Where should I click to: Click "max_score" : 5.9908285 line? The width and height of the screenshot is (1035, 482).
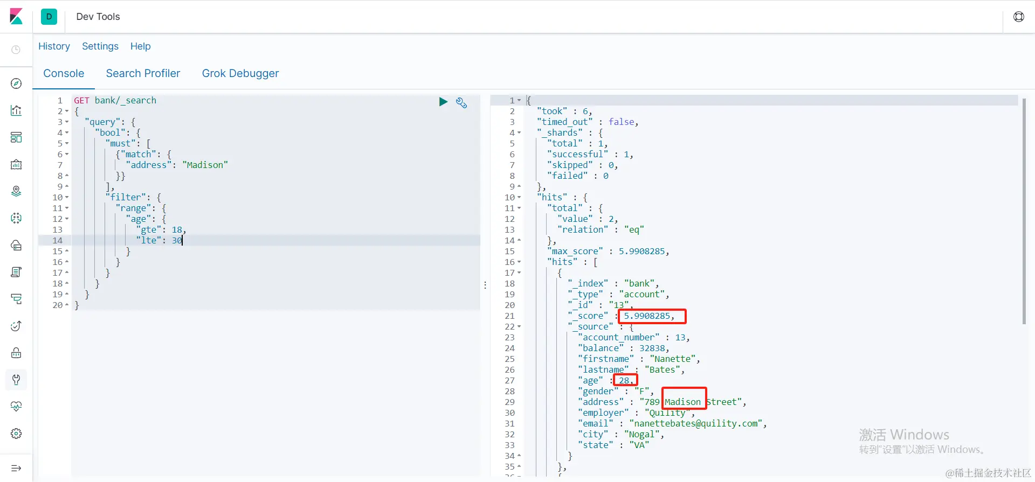point(608,251)
